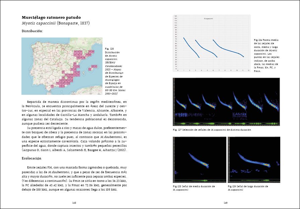
Task: Click the 'Distribución:' section heading
Action: [32, 31]
